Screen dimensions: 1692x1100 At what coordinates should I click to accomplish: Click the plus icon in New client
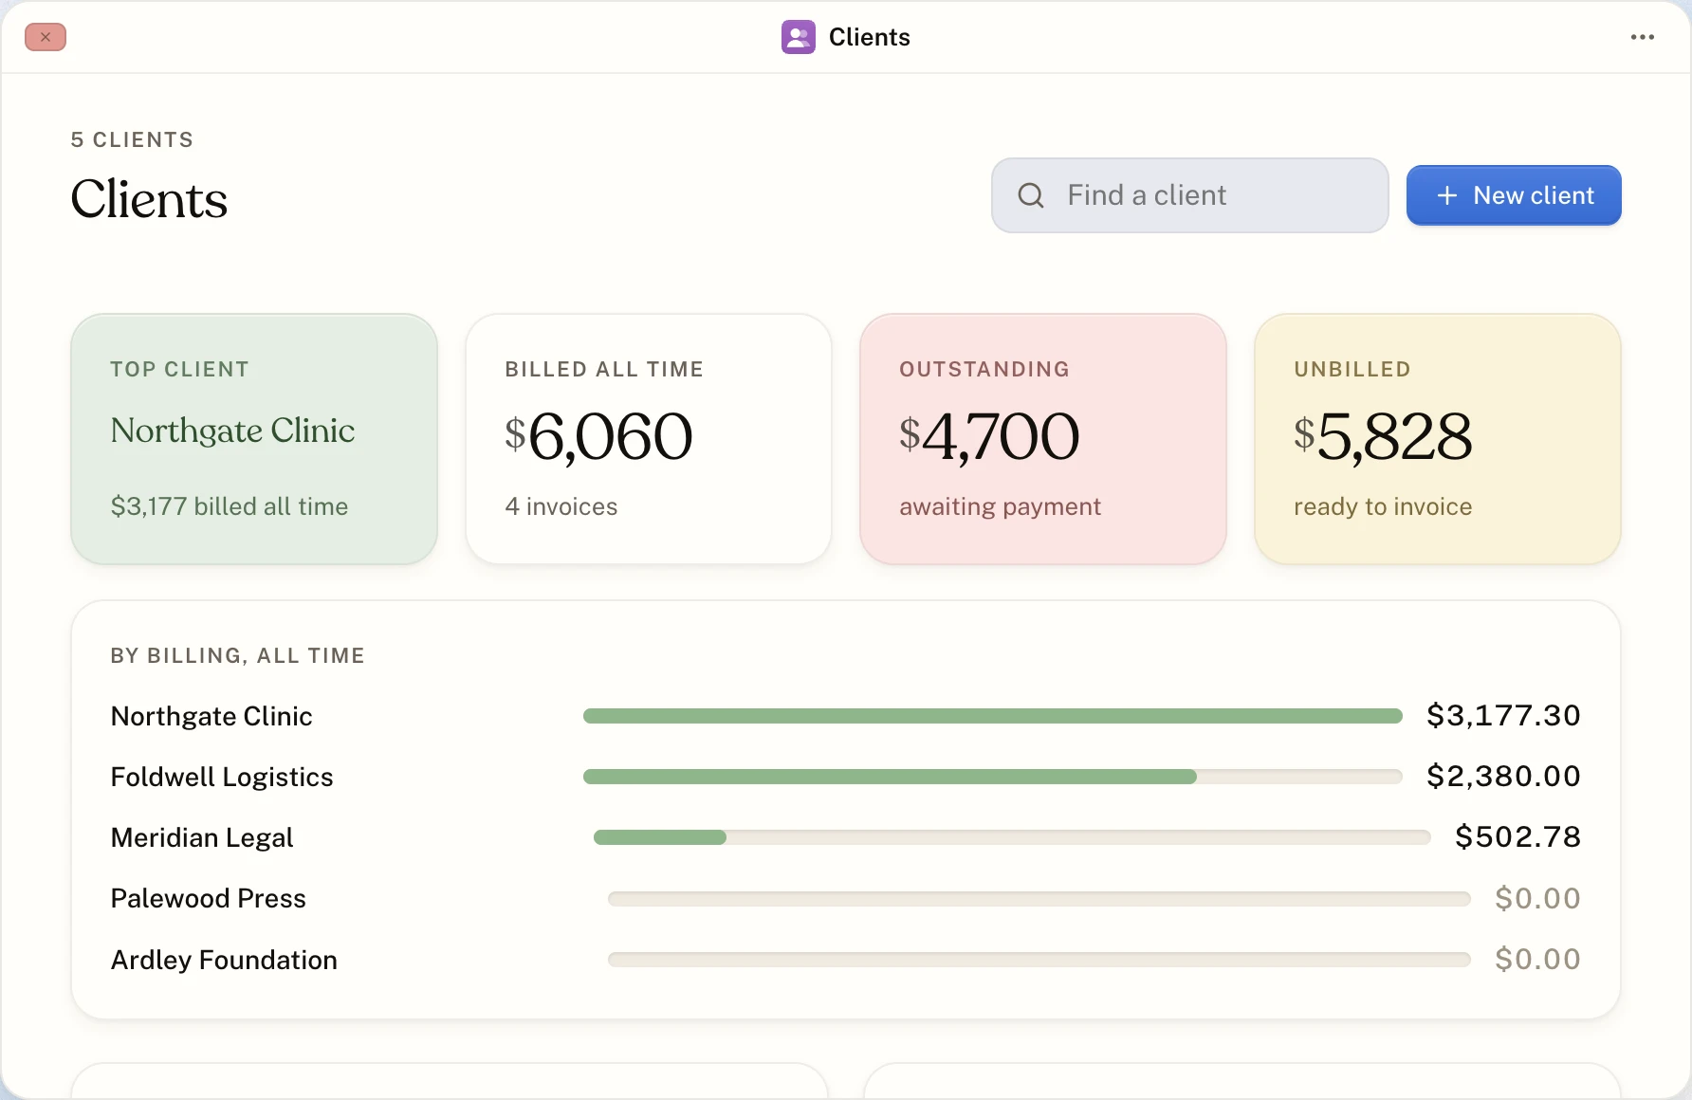pyautogui.click(x=1446, y=195)
